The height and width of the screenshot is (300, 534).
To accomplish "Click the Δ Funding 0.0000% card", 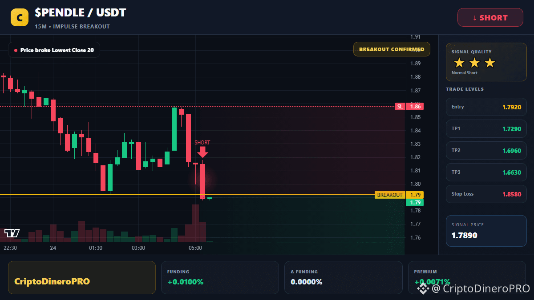I will [343, 277].
